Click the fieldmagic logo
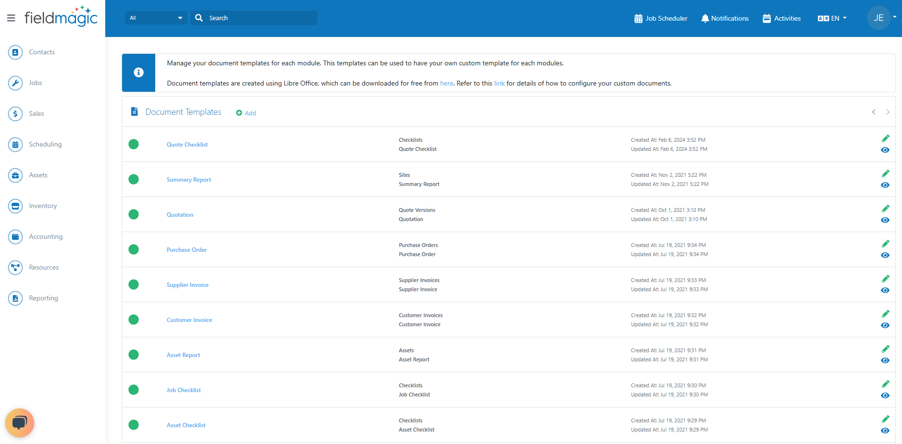The width and height of the screenshot is (902, 444). pyautogui.click(x=61, y=17)
